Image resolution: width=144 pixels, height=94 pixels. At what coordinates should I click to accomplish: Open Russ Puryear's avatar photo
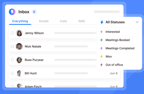[x=19, y=60]
